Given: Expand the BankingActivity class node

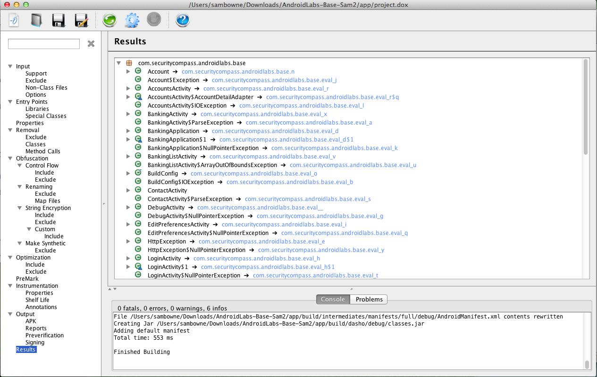Looking at the screenshot, I should (x=128, y=114).
